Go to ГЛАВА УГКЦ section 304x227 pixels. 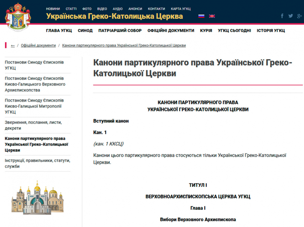pyautogui.click(x=59, y=30)
